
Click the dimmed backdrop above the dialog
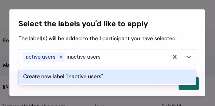107,5
